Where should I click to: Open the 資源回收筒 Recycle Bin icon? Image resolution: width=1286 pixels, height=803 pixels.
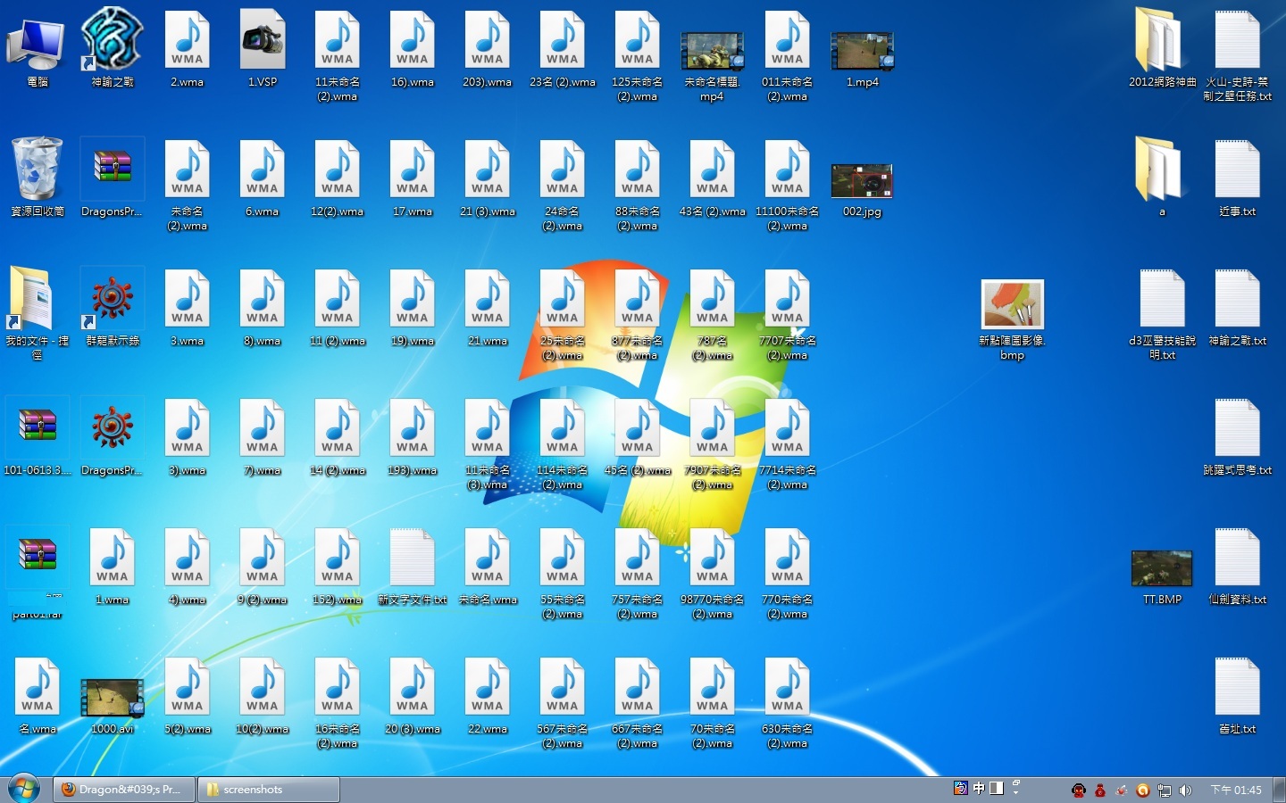[37, 178]
